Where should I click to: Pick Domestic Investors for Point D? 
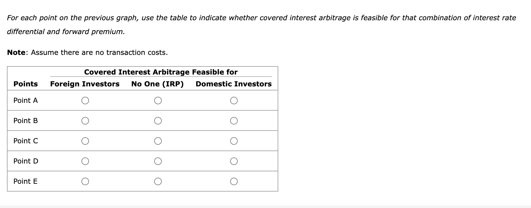234,161
